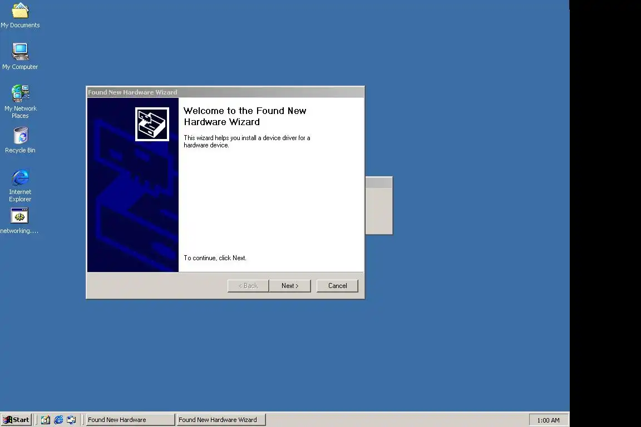641x427 pixels.
Task: Launch Internet Explorer from Quick Launch
Action: coord(58,420)
